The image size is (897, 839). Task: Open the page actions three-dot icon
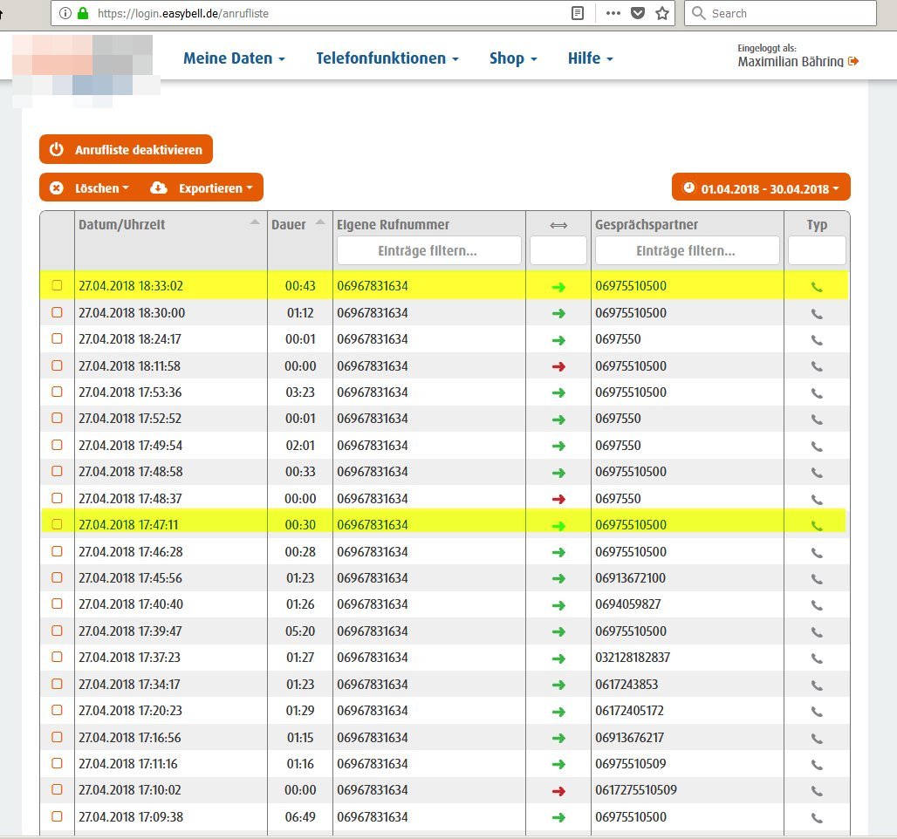coord(613,13)
